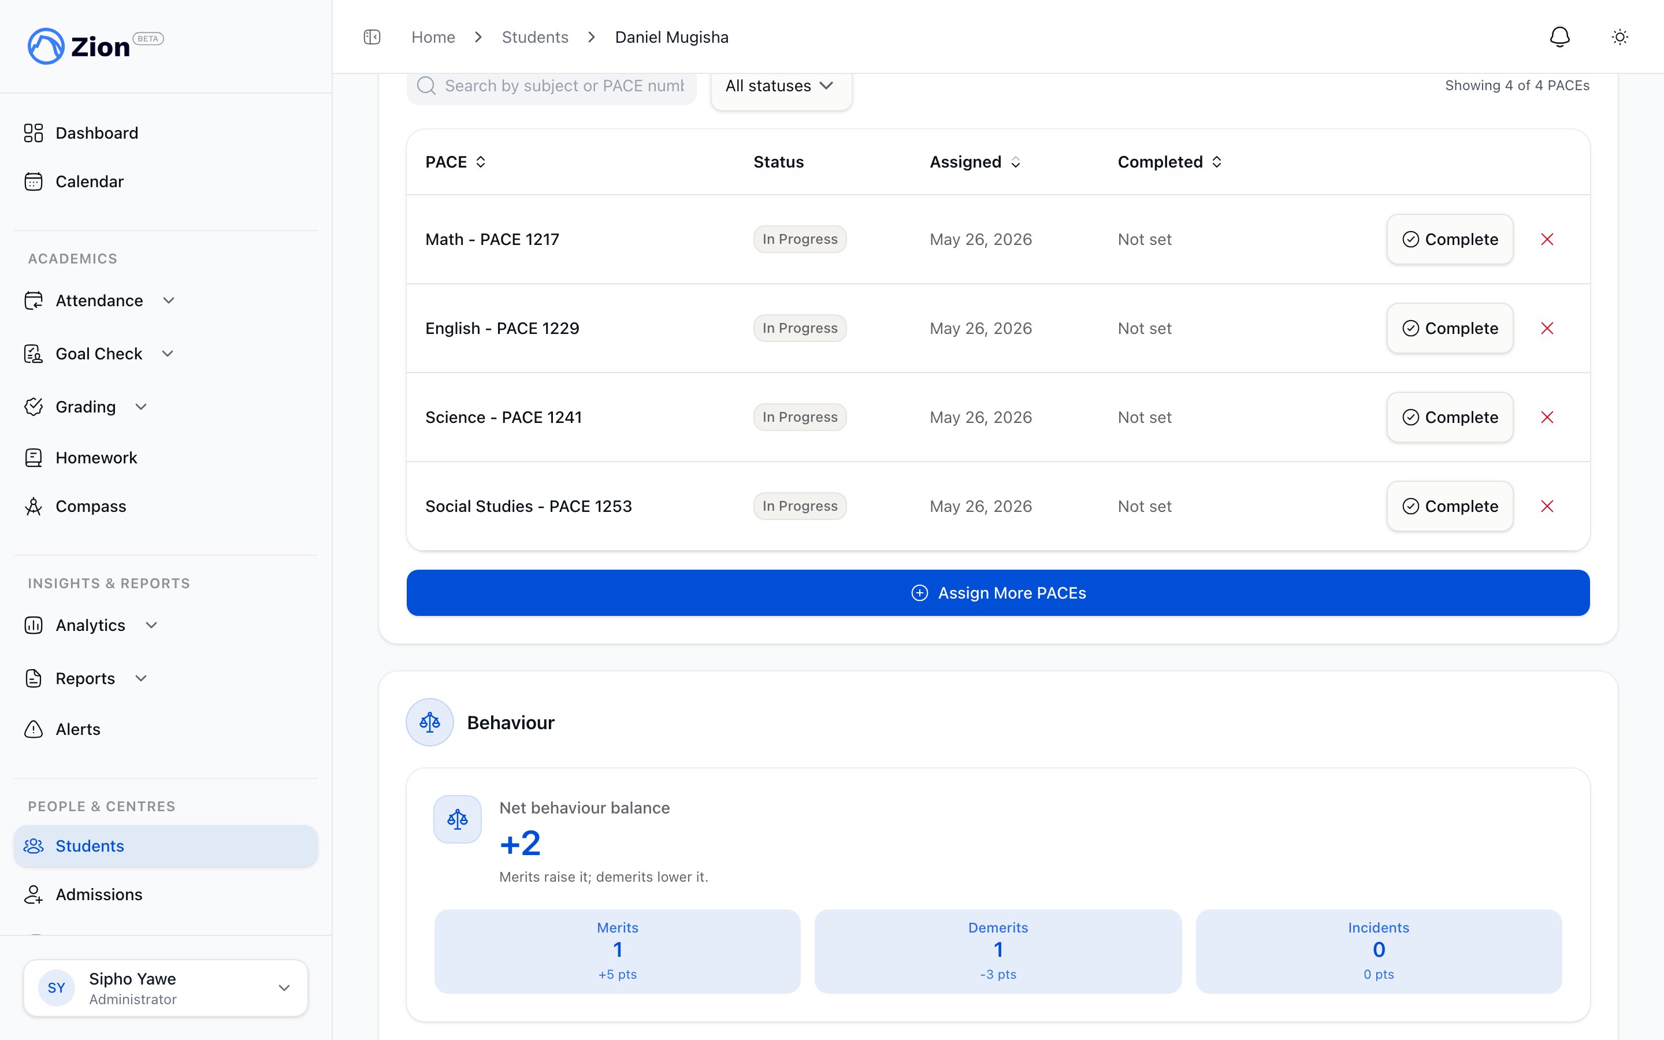Click the English row May 26, 2026 date
Image resolution: width=1664 pixels, height=1040 pixels.
click(x=980, y=328)
